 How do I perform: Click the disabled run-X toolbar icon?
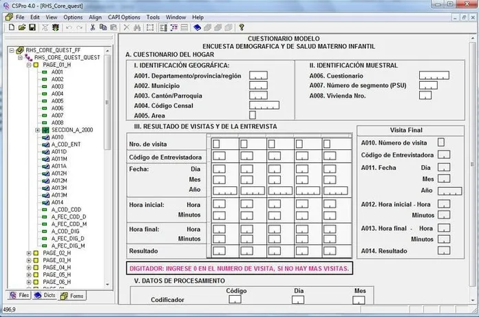[x=45, y=28]
